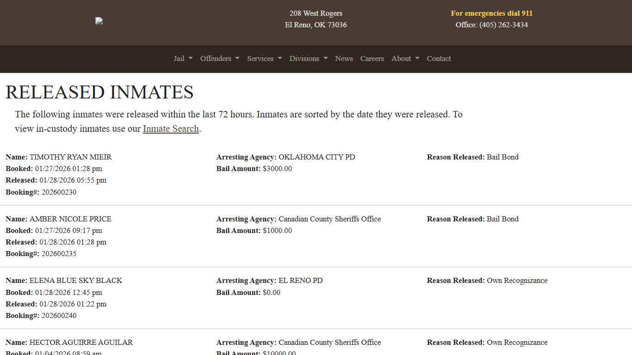Open the Offenders dropdown menu

tap(219, 59)
